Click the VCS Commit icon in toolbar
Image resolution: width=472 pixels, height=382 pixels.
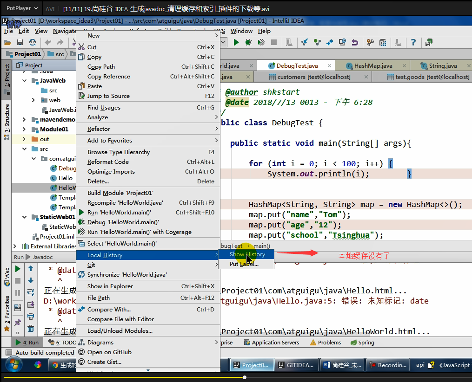click(317, 42)
